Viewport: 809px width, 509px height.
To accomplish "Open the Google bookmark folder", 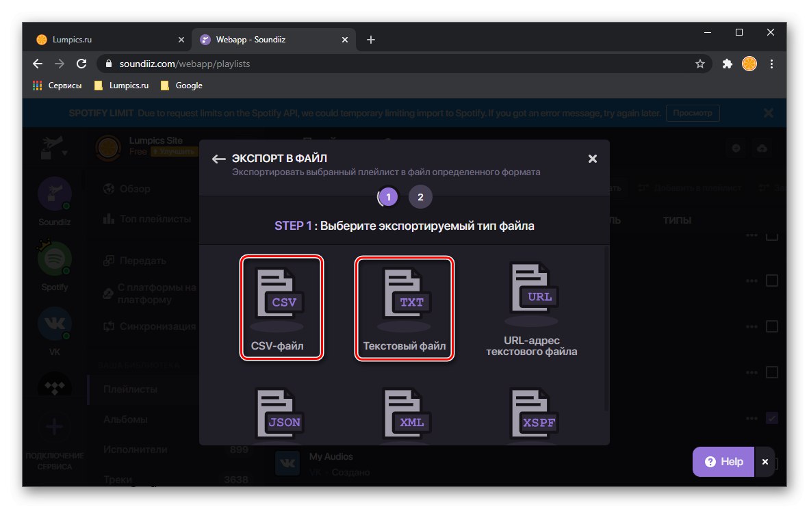I will click(x=181, y=86).
